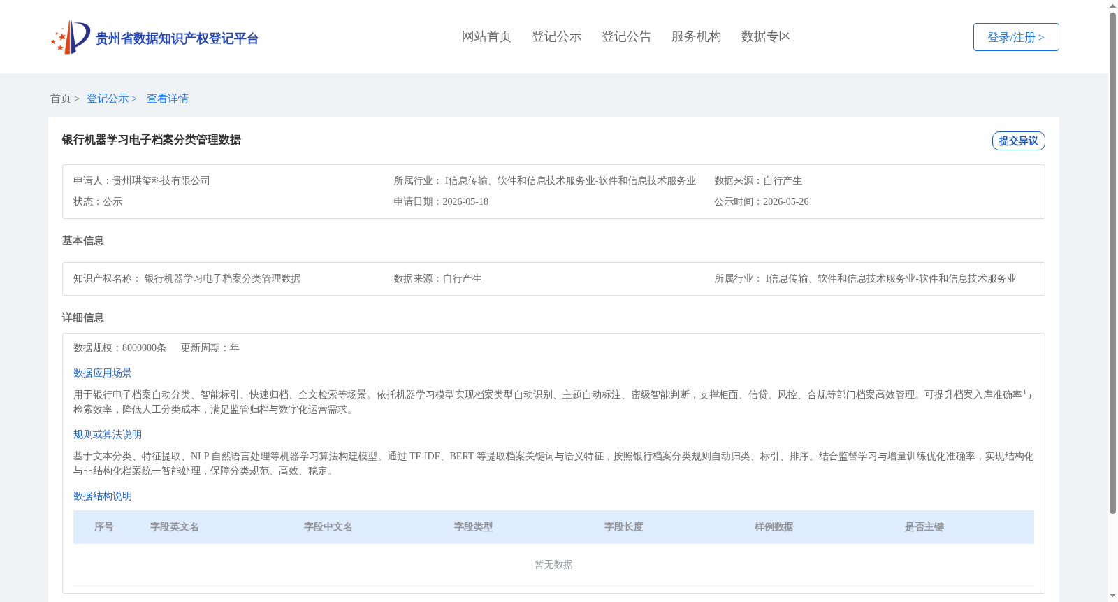Go to 登记公示 in the navigation
The image size is (1118, 602).
556,36
